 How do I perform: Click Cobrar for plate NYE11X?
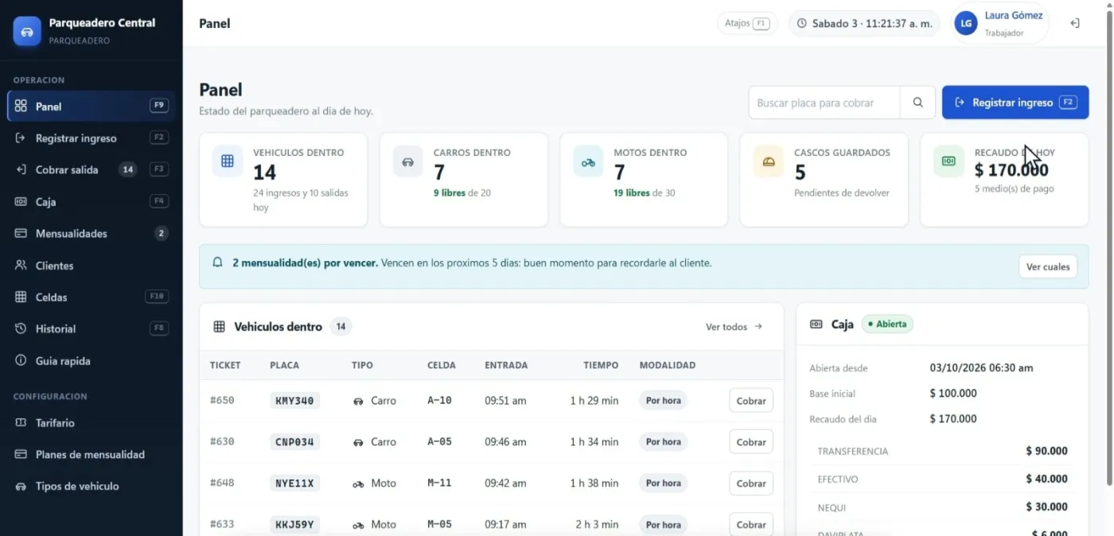click(x=751, y=484)
